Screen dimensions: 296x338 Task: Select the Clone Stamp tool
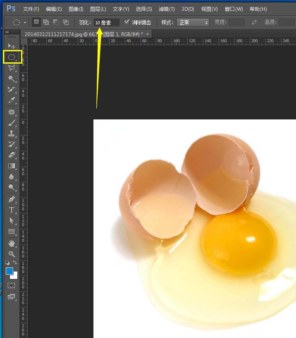pos(12,133)
